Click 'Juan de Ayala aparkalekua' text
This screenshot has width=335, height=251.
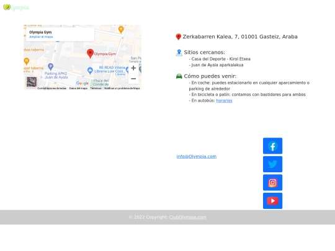(x=217, y=65)
